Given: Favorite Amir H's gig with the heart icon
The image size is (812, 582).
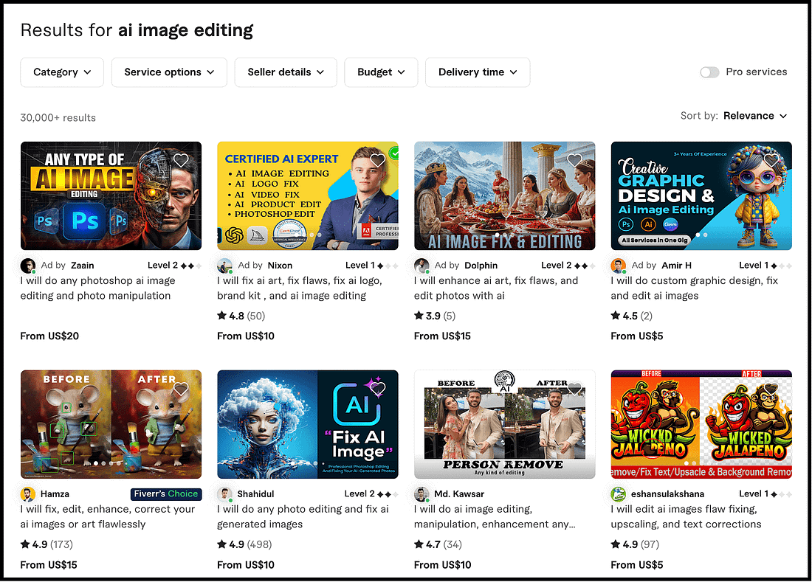Looking at the screenshot, I should pos(771,160).
